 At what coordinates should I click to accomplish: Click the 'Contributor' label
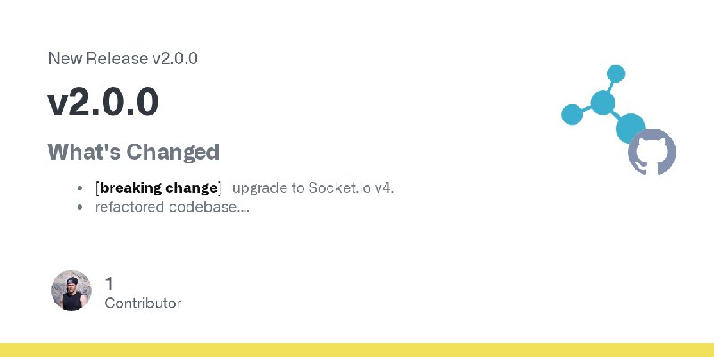pyautogui.click(x=143, y=303)
